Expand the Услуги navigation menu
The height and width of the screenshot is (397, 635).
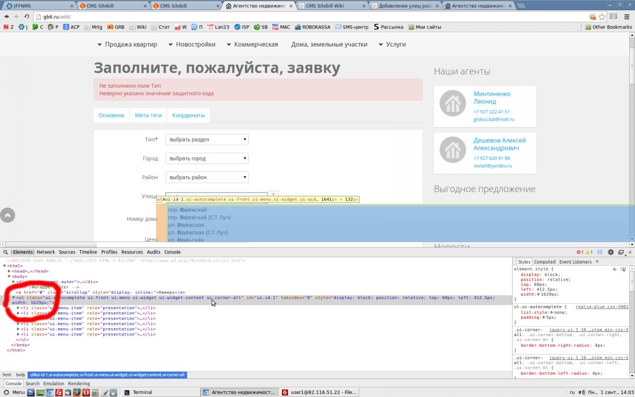click(392, 44)
